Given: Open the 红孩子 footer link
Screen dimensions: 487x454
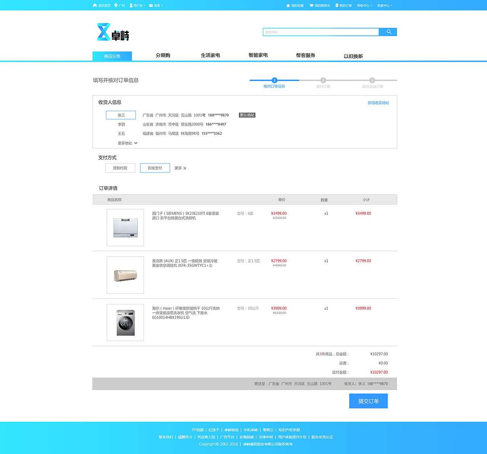Looking at the screenshot, I should pyautogui.click(x=214, y=430).
